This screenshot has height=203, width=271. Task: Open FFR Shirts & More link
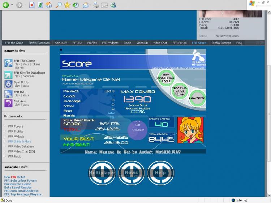(x=20, y=141)
